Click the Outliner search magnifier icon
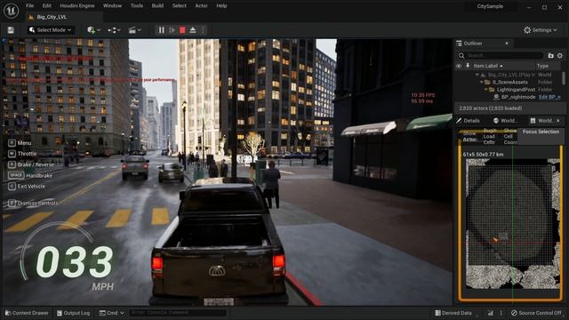 (461, 55)
